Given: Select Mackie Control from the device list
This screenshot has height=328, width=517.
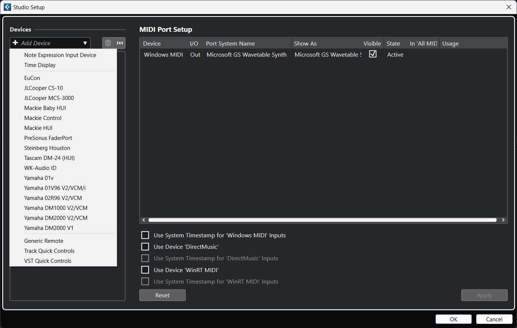Looking at the screenshot, I should [43, 118].
